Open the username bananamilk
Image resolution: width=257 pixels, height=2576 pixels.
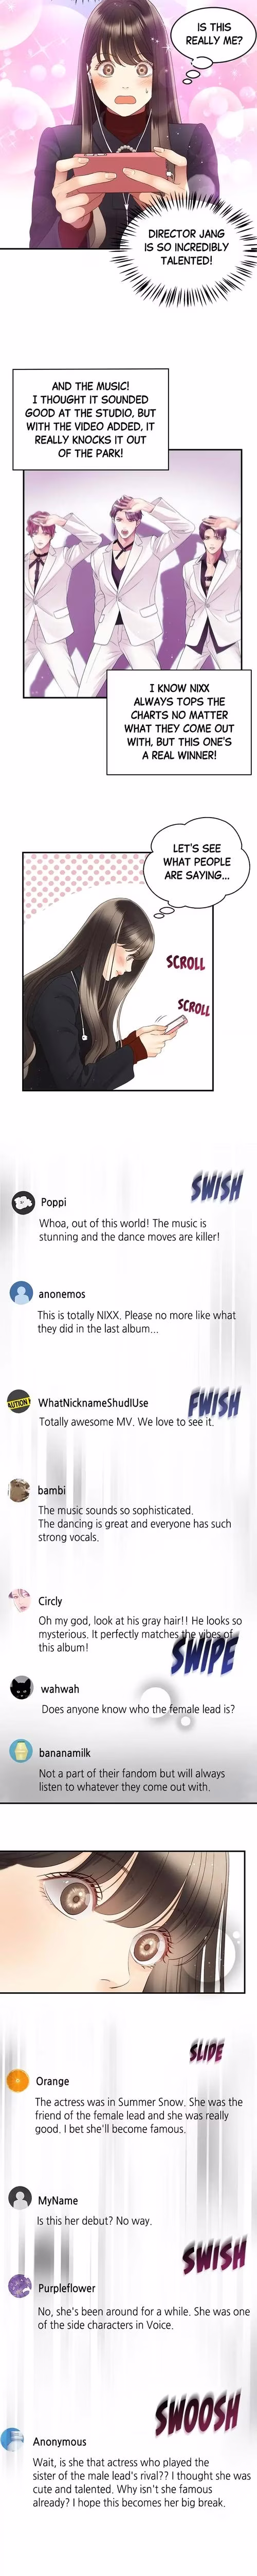[65, 1752]
